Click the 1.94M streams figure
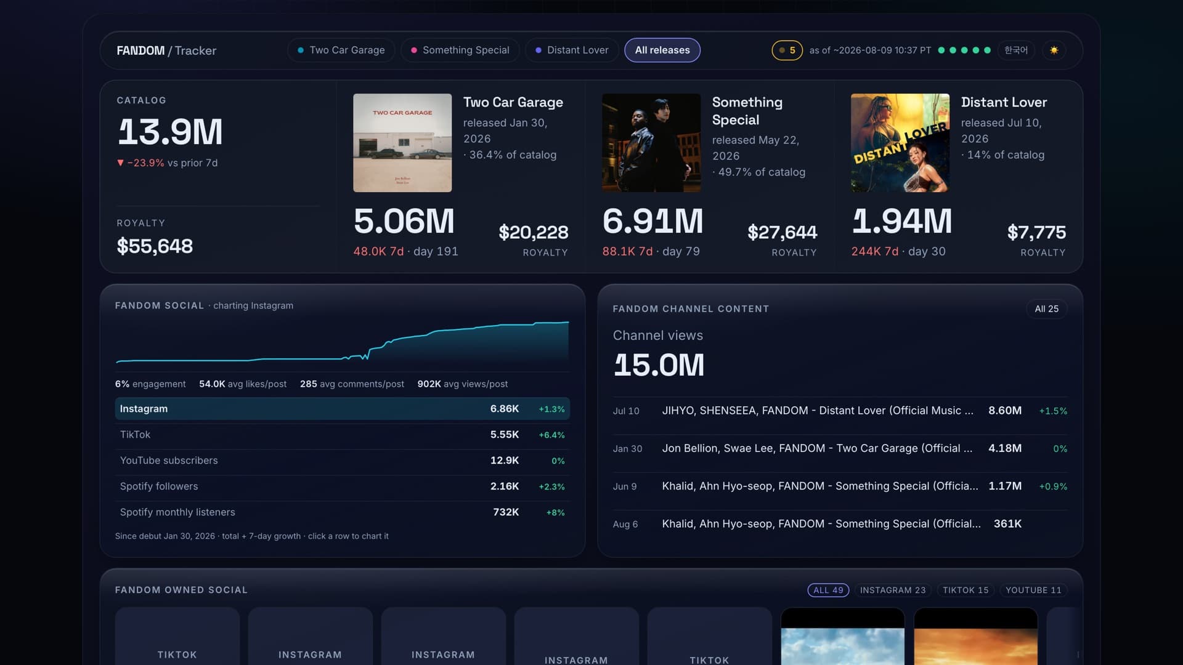1183x665 pixels. (901, 221)
